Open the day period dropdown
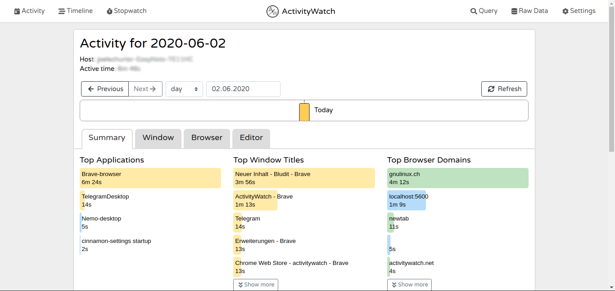The width and height of the screenshot is (615, 291). point(184,89)
